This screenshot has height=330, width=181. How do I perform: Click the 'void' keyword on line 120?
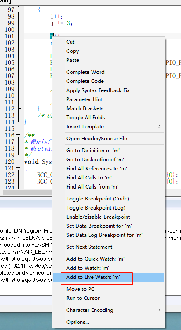coord(32,162)
